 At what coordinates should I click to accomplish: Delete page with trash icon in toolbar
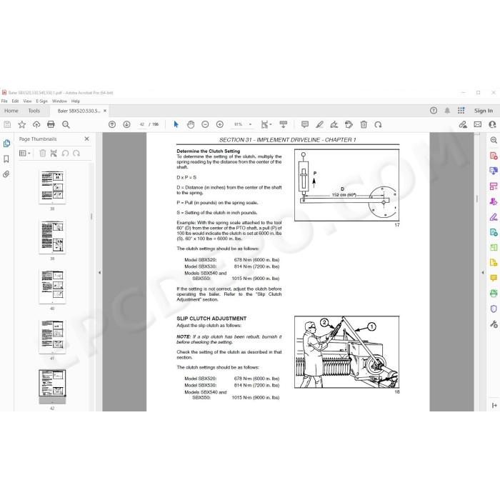(x=364, y=124)
